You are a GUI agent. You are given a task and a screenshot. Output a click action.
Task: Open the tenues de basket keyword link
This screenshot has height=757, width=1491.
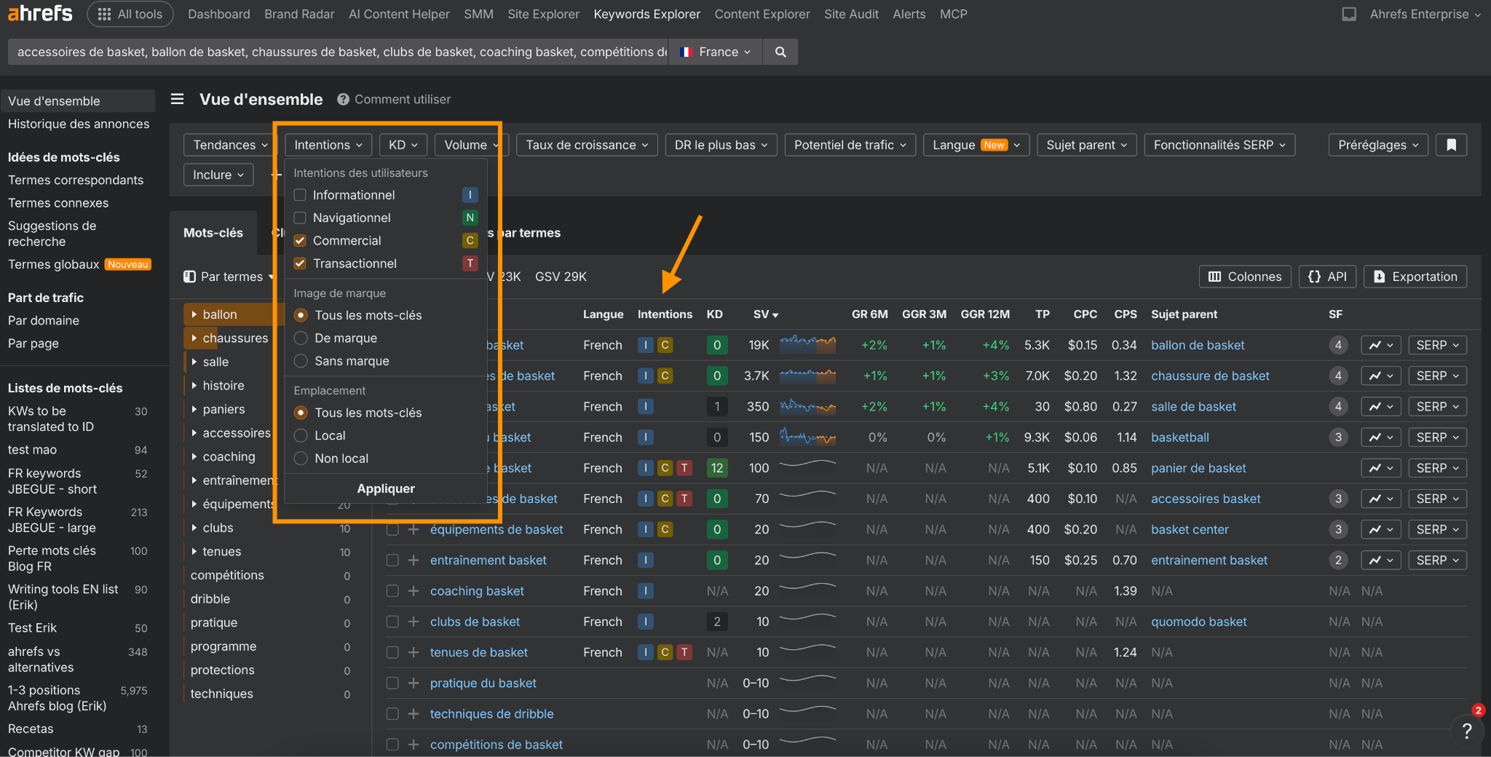(x=478, y=652)
